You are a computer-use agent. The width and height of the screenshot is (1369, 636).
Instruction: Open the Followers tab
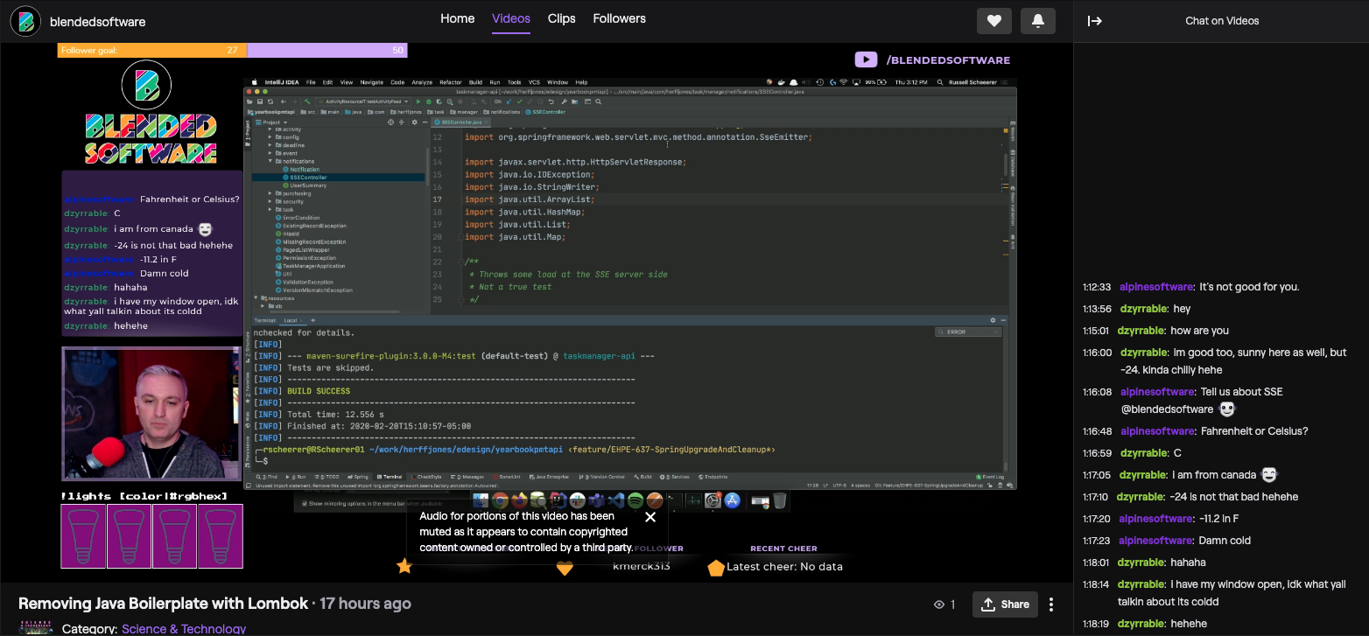point(619,18)
